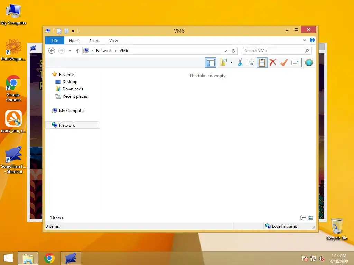Click VM6 in the address breadcrumb
The width and height of the screenshot is (354, 265).
pyautogui.click(x=124, y=51)
